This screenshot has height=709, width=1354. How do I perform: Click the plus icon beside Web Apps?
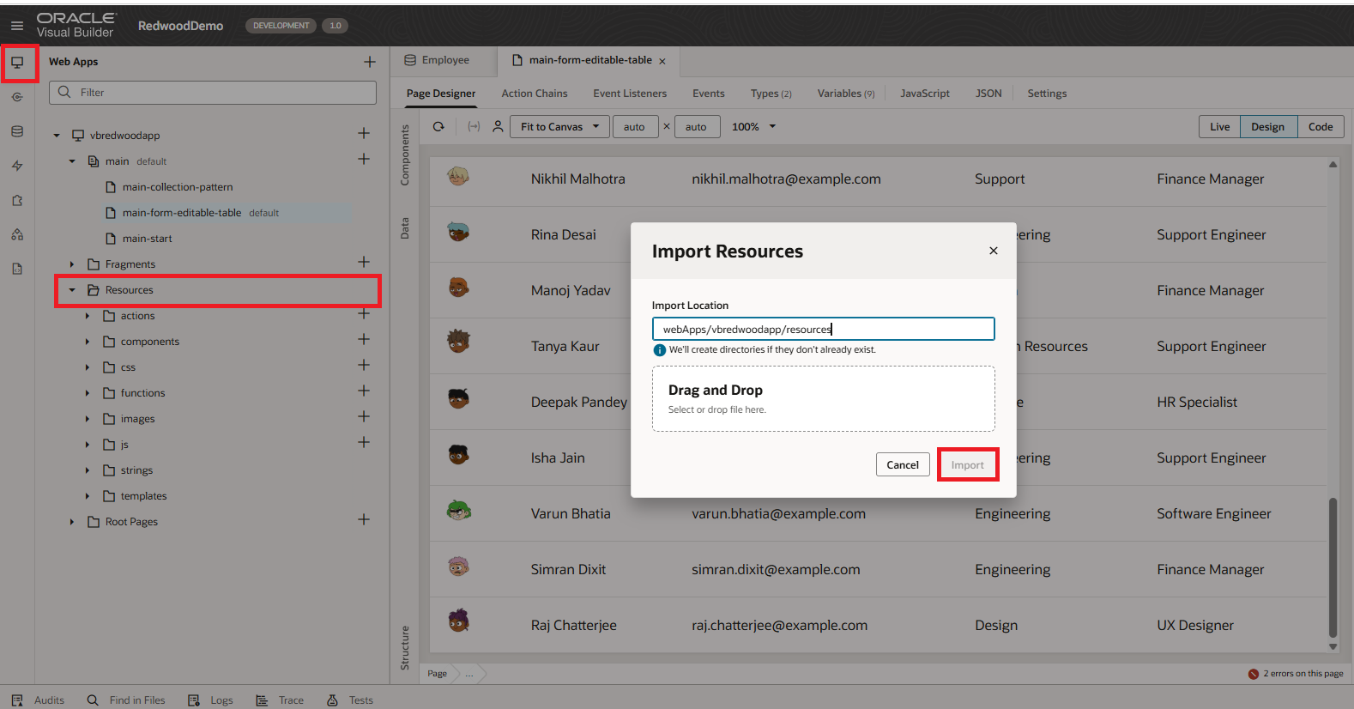click(x=370, y=62)
